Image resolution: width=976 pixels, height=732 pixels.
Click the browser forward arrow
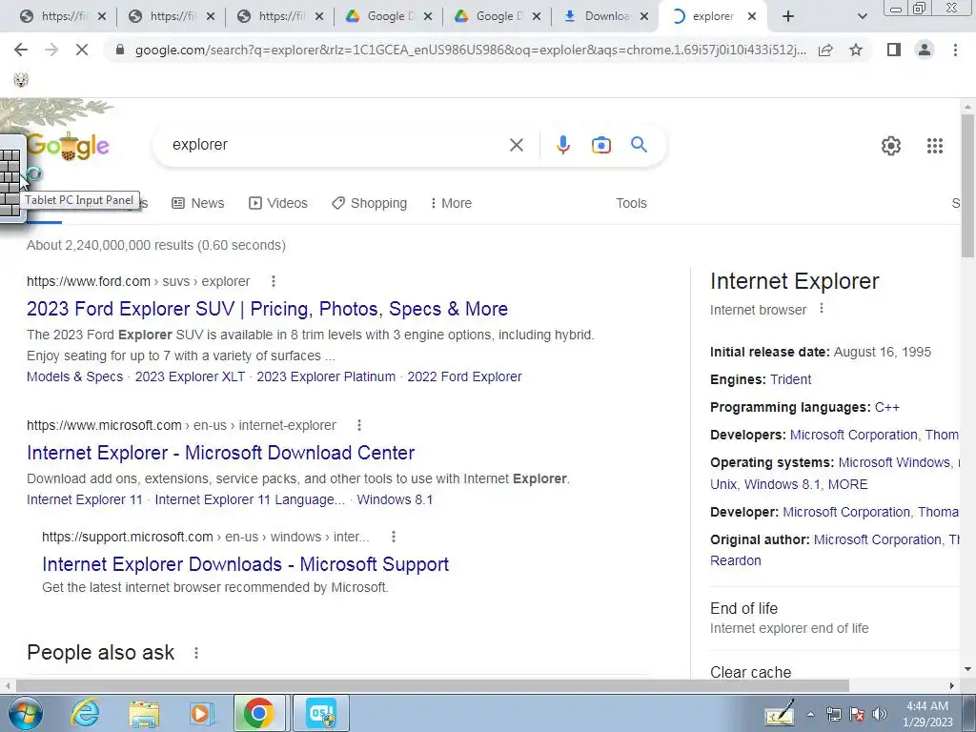[51, 50]
